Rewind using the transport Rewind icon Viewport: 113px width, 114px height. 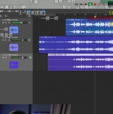[76, 4]
